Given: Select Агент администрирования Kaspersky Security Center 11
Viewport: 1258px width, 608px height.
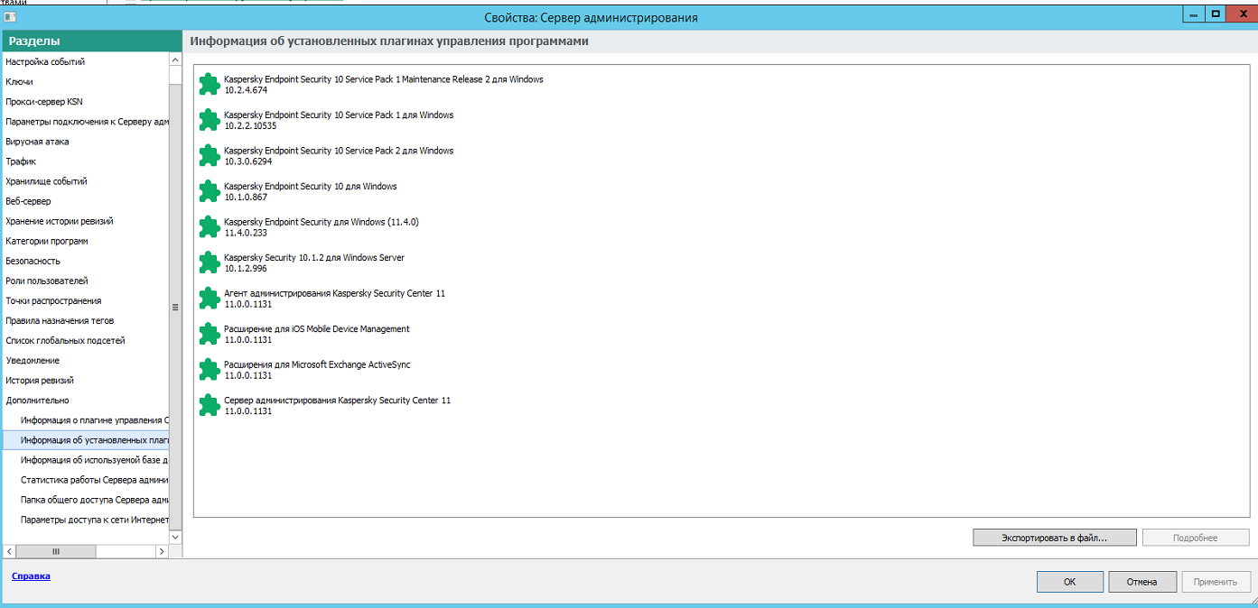Looking at the screenshot, I should 334,293.
